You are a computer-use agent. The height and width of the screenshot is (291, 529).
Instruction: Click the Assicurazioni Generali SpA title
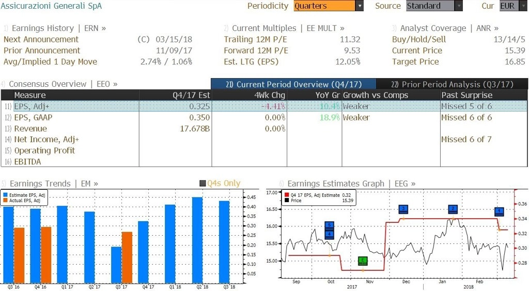coord(51,6)
